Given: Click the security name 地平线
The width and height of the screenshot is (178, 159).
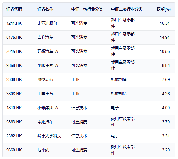Looking at the screenshot, I should pyautogui.click(x=43, y=150).
